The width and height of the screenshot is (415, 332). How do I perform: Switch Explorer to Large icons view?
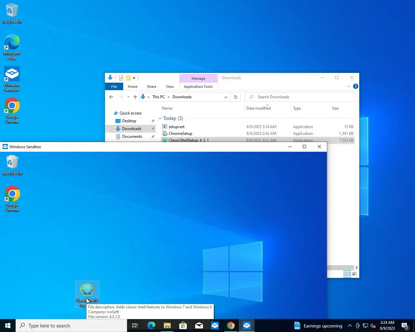coord(354,274)
